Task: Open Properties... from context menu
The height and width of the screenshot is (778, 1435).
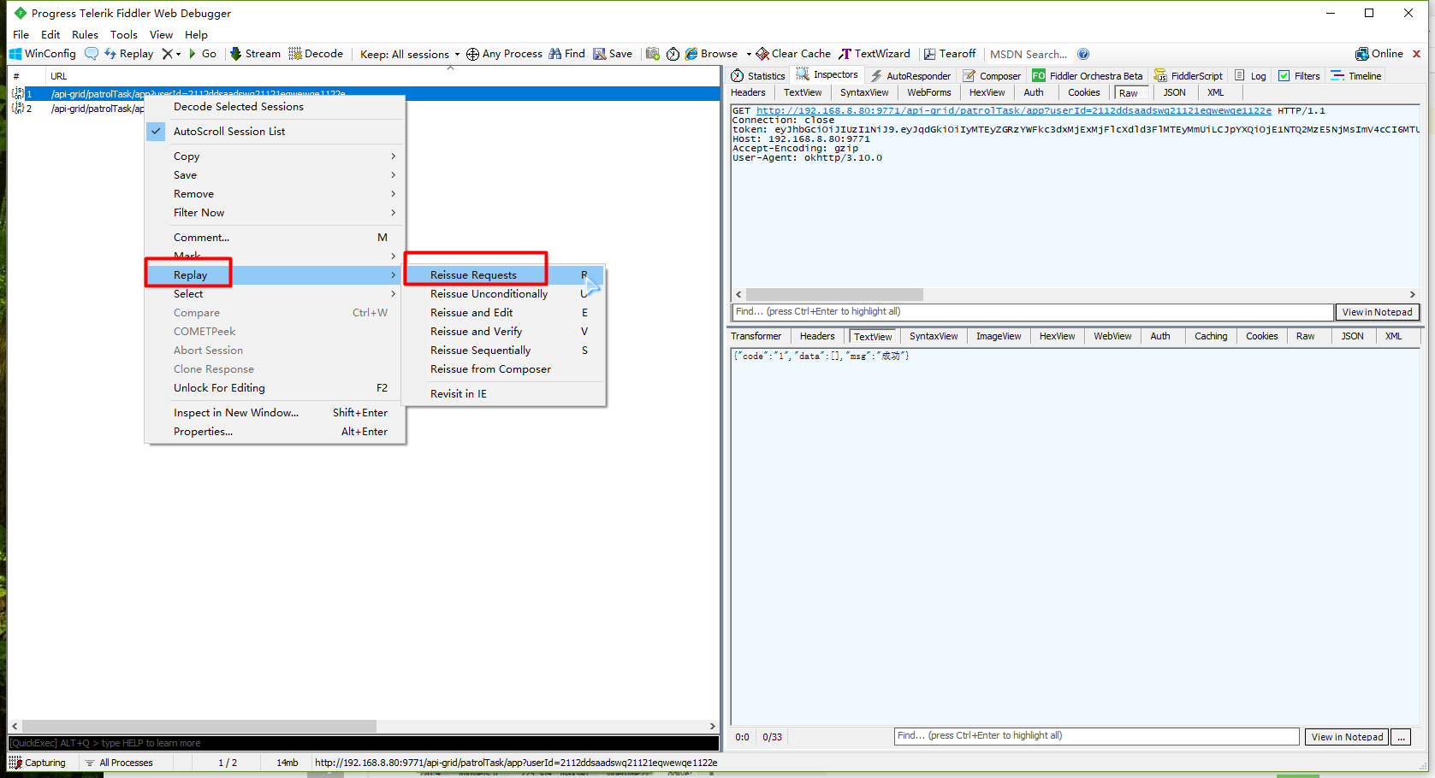Action: 275,431
